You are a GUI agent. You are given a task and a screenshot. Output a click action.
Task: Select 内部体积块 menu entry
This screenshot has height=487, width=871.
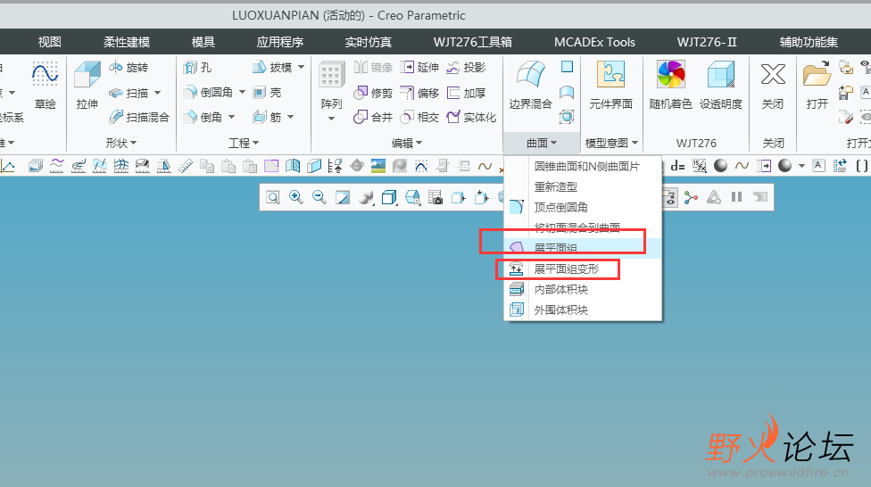click(x=584, y=289)
